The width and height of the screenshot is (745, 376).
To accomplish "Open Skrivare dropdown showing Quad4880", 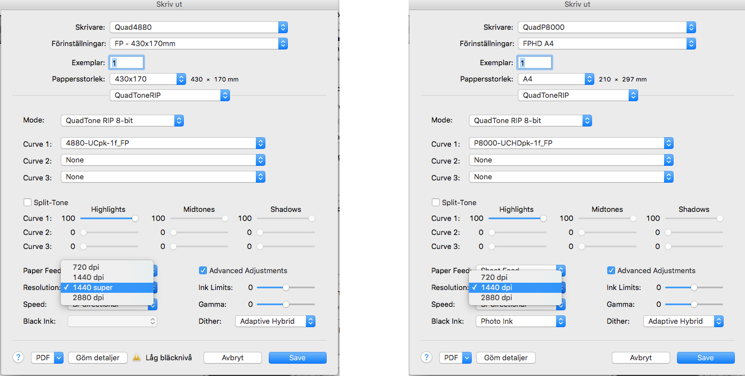I will (x=198, y=27).
